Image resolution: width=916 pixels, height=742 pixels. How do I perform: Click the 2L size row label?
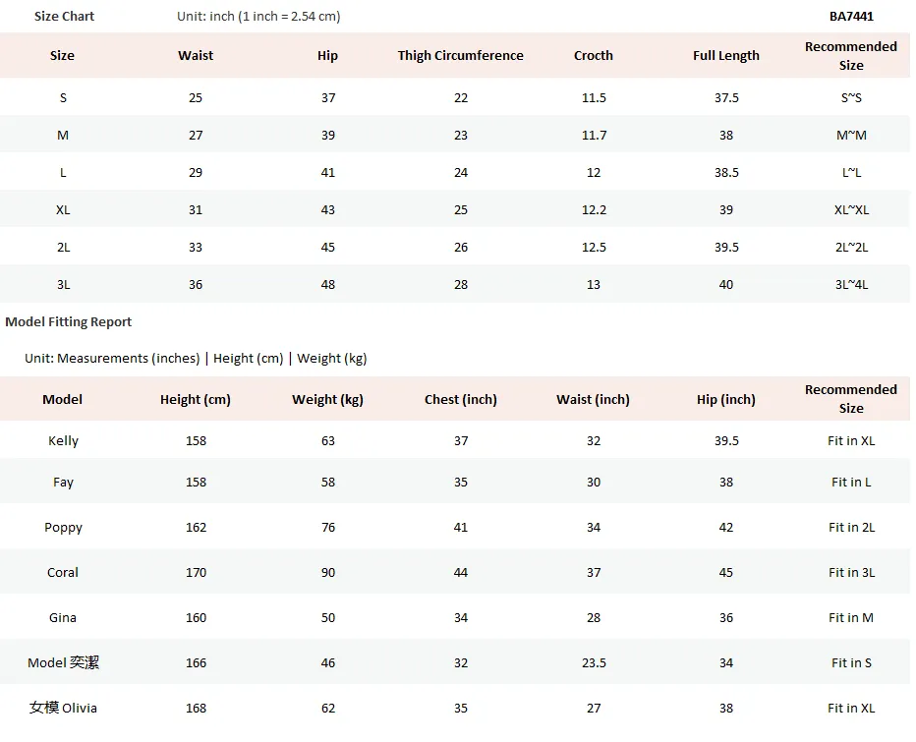point(63,247)
